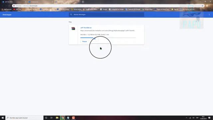
Task: Click the mediafire download source URL
Action: pyautogui.click(x=107, y=31)
